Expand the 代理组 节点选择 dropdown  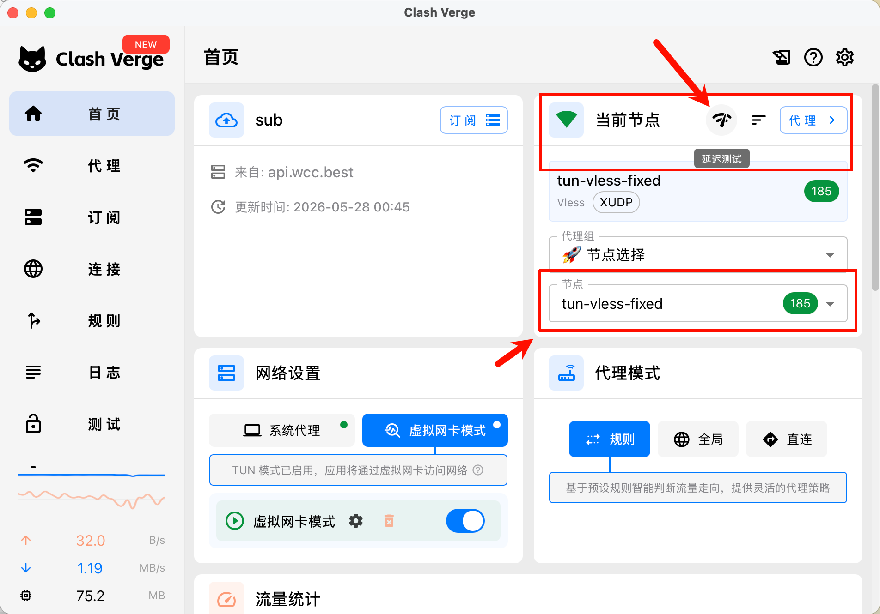pos(698,255)
